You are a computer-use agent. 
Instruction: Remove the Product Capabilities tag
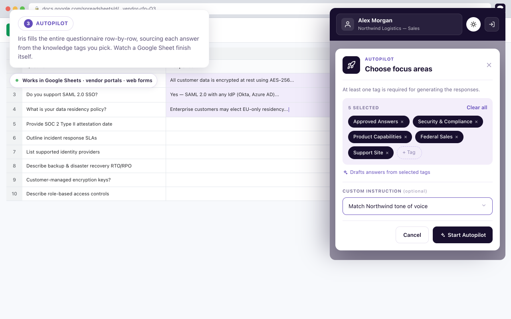point(406,137)
